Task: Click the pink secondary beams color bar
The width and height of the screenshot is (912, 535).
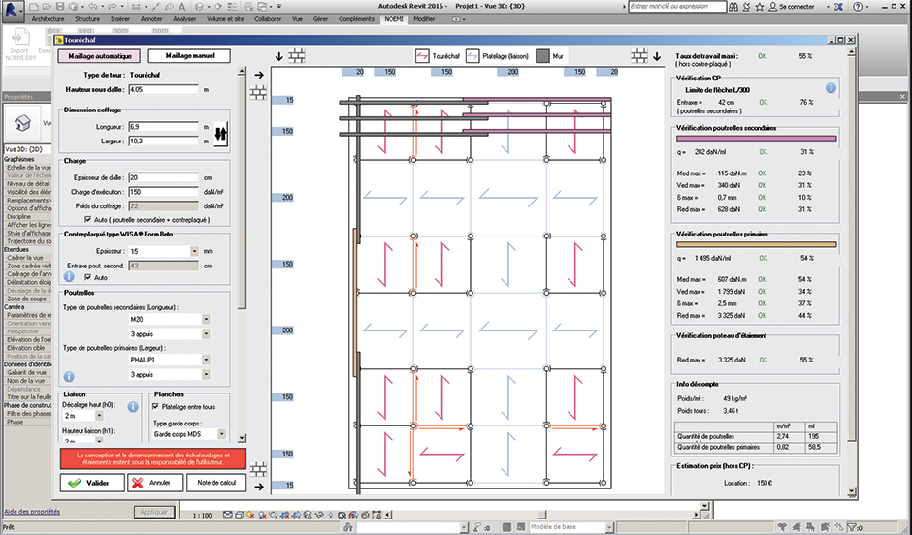Action: 756,139
